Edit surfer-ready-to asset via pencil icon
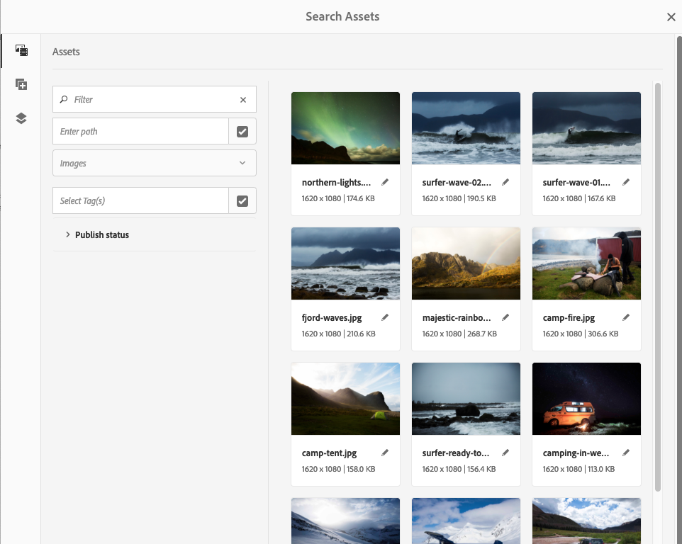The image size is (682, 544). pos(505,453)
